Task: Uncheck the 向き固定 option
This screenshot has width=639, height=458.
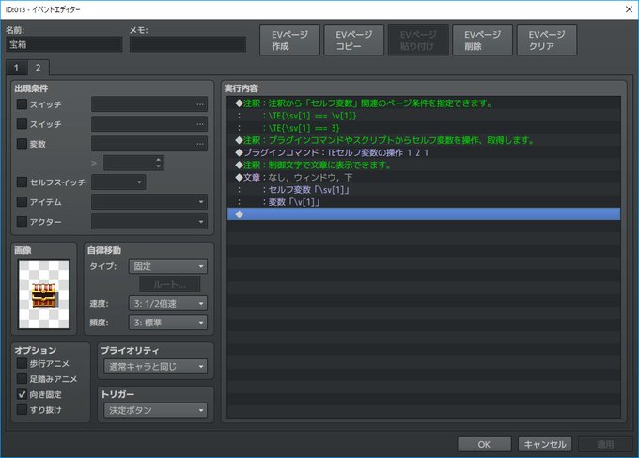Action: click(22, 394)
